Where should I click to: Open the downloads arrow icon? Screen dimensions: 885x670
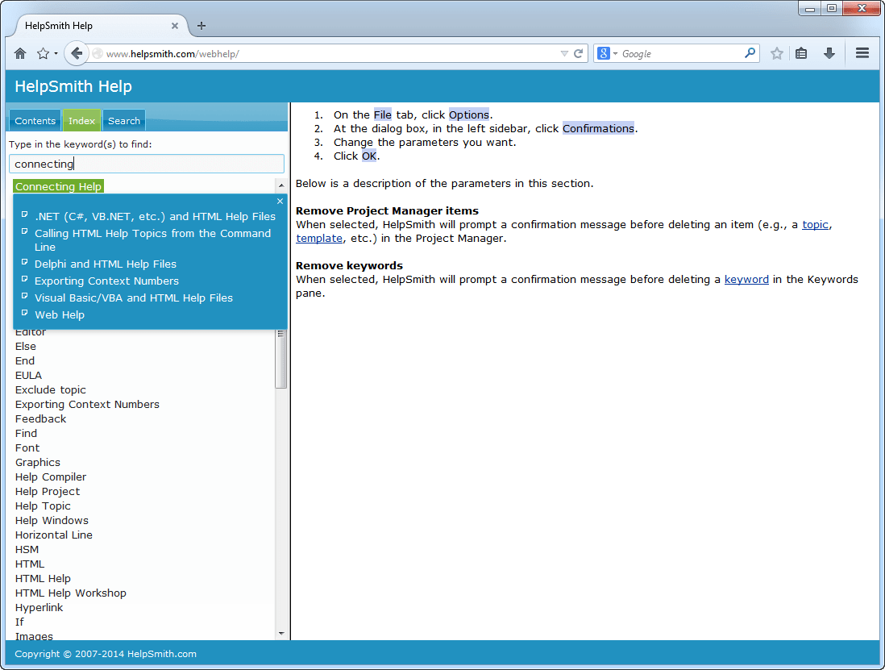coord(829,54)
